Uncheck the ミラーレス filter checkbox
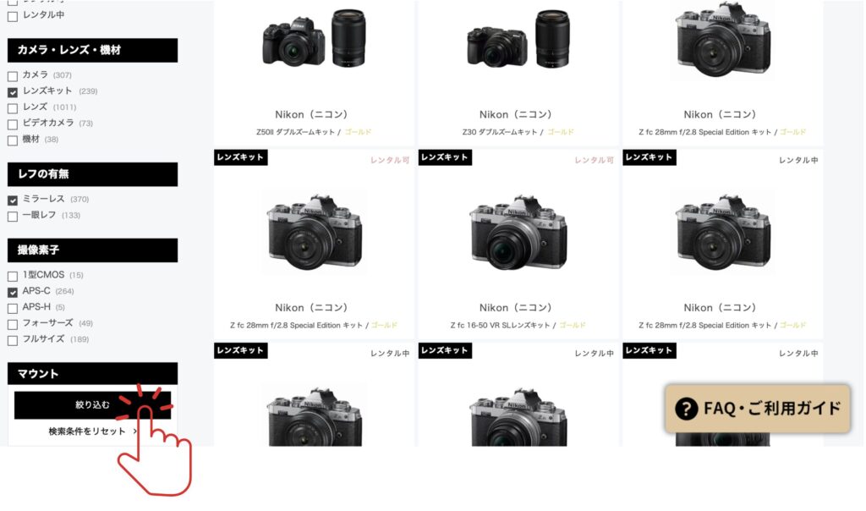 [13, 200]
